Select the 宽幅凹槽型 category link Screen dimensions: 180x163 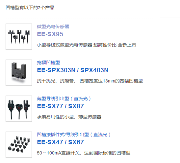pos(48,63)
